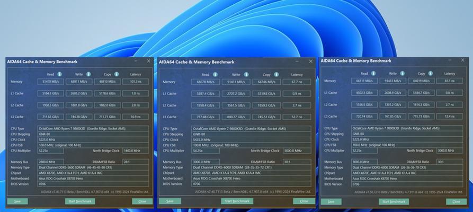
Task: Select the 28:1 DRAM:FSB Ratio value
Action: pyautogui.click(x=136, y=162)
